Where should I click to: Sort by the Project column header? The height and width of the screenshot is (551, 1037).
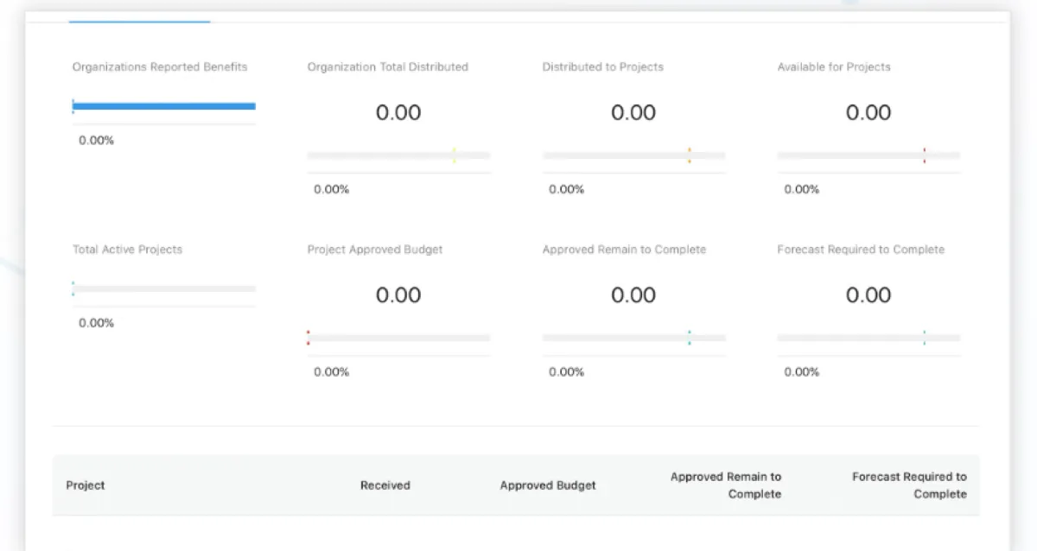tap(86, 485)
